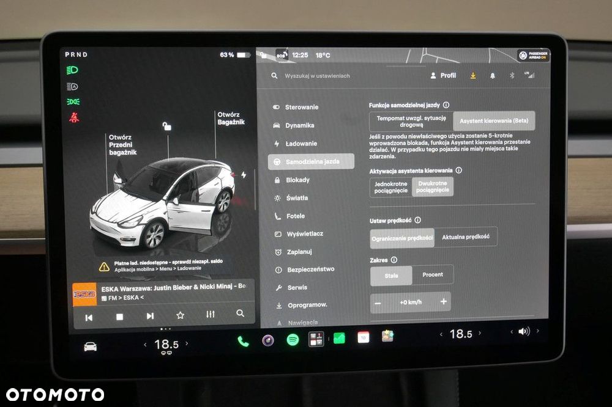Skip to previous radio station
Image resolution: width=612 pixels, height=407 pixels.
89,318
